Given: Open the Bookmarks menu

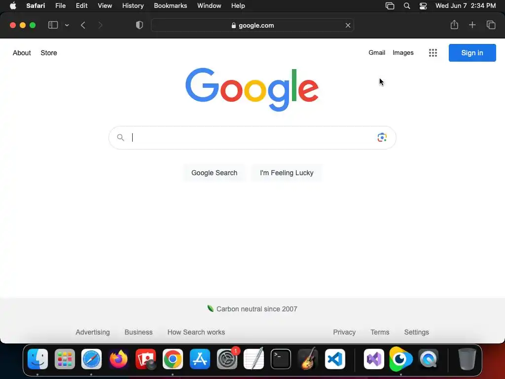Looking at the screenshot, I should click(x=170, y=6).
